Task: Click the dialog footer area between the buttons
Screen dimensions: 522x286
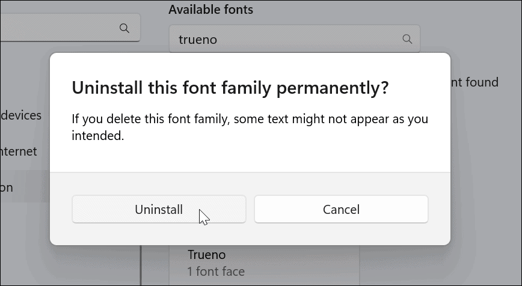Action: click(250, 209)
